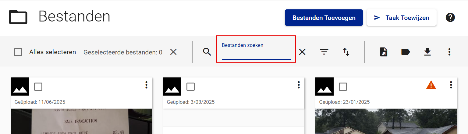468x134 pixels.
Task: Click the Bestanden Toevoegen button
Action: click(x=324, y=18)
